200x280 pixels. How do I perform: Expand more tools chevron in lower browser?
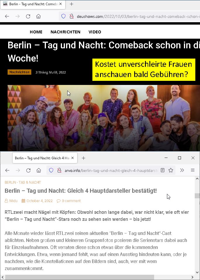point(182,170)
